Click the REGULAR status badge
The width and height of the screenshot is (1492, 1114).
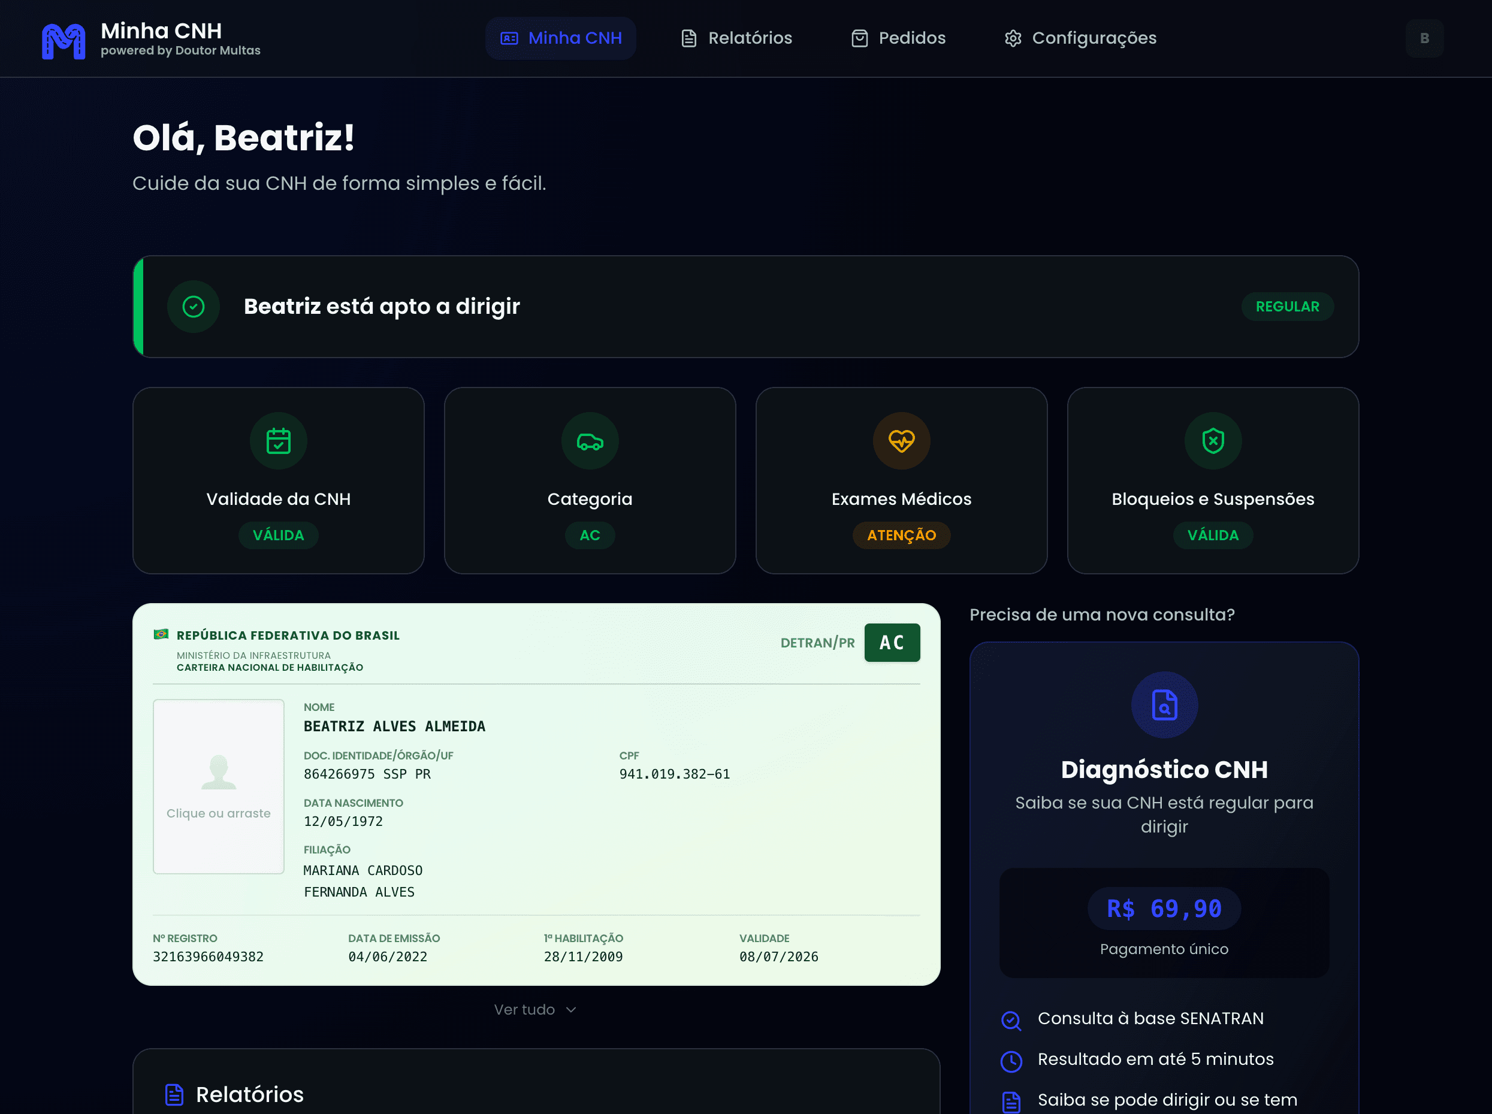1287,307
